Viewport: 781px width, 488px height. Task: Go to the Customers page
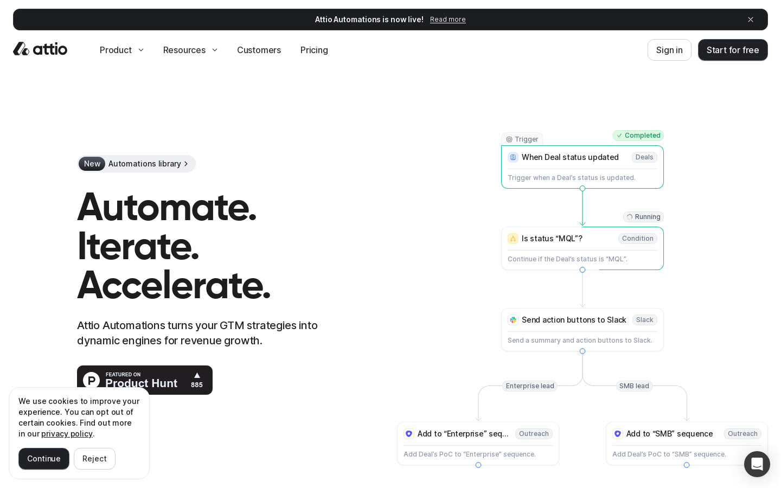pos(259,50)
